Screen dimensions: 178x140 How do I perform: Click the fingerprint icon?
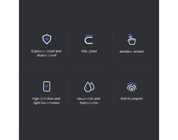point(132,87)
